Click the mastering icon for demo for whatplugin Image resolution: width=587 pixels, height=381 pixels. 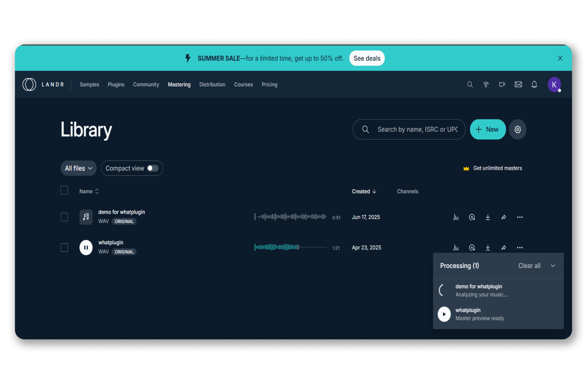point(472,217)
